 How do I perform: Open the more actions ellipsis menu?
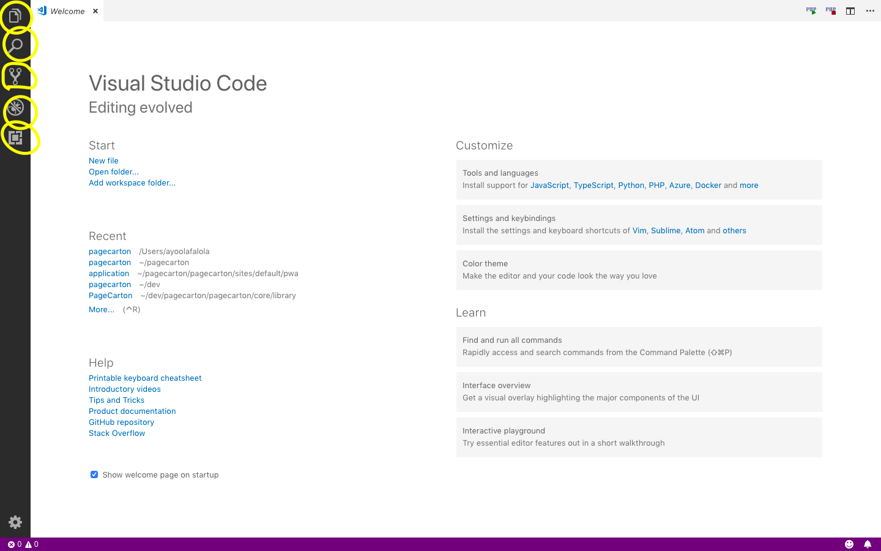[x=870, y=11]
